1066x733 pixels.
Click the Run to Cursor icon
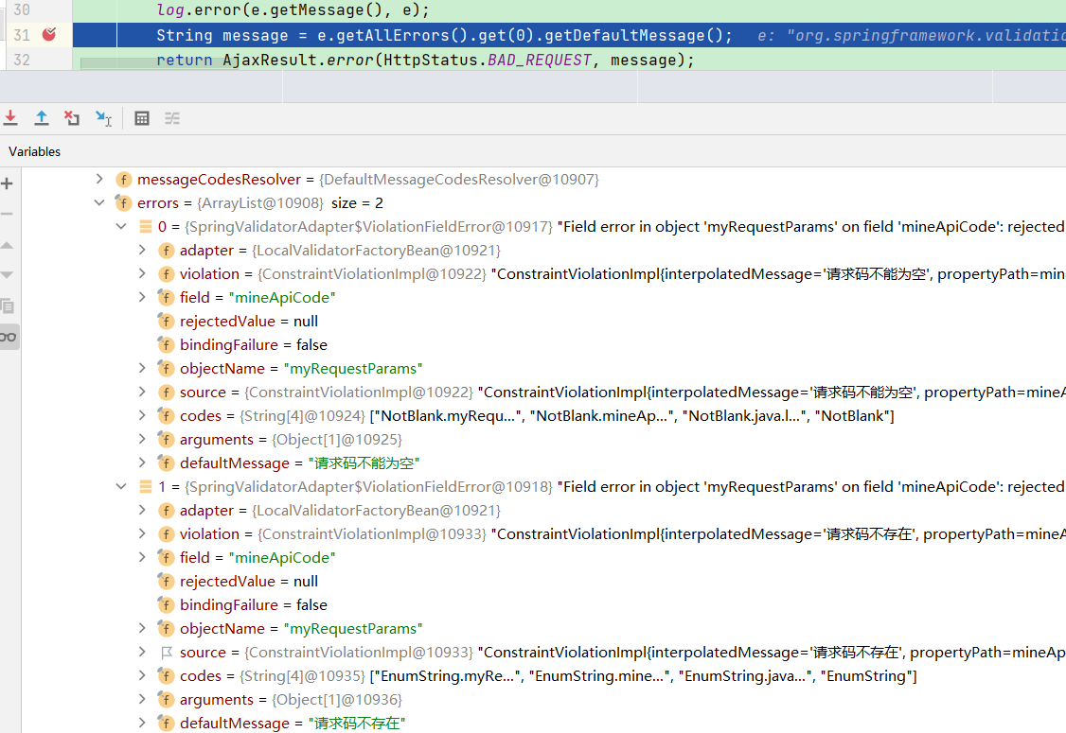103,118
